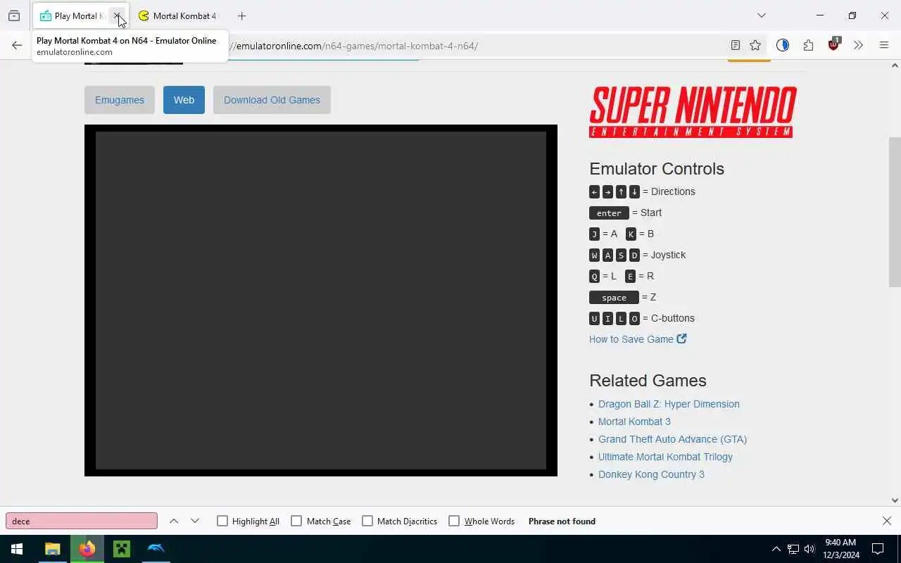Open the Windows Start menu
Viewport: 901px width, 563px height.
[x=17, y=549]
